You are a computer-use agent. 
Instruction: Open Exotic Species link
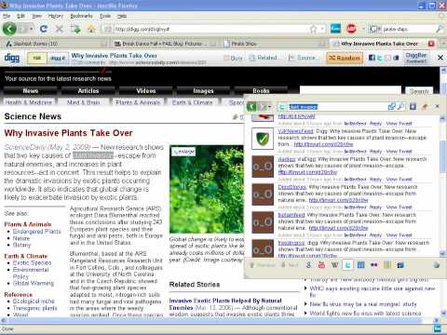click(32, 262)
